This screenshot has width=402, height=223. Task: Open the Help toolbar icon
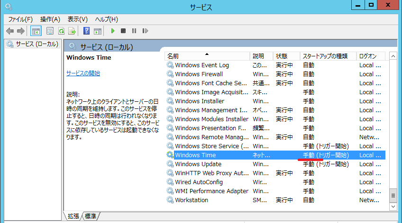pos(86,31)
